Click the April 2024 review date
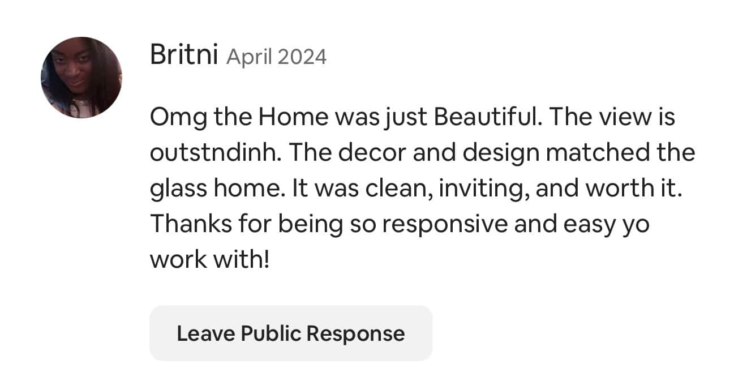Image resolution: width=747 pixels, height=381 pixels. 276,57
